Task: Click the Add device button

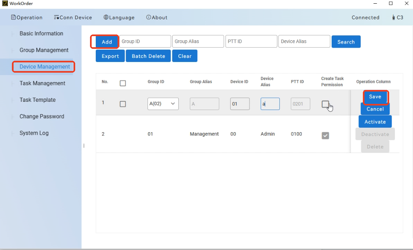Action: coord(106,42)
